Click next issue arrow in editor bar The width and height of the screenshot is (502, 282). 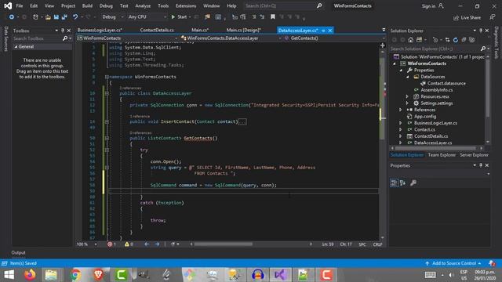click(x=157, y=244)
